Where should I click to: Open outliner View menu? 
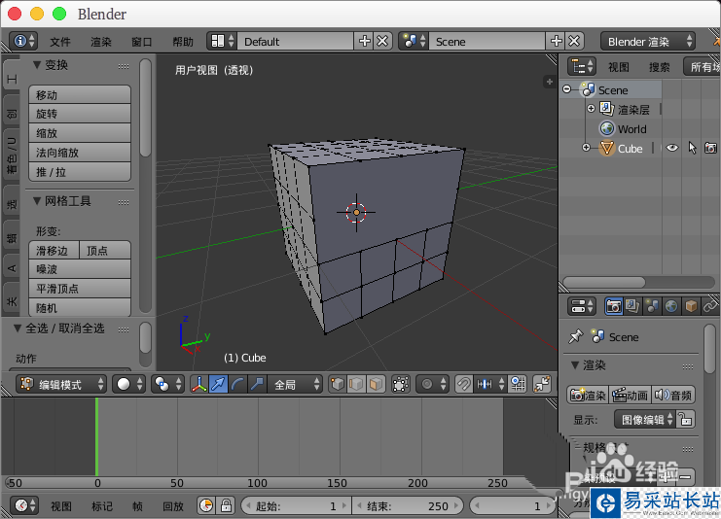point(619,67)
